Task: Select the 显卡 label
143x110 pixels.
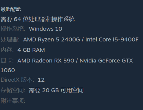Action: tap(7, 61)
